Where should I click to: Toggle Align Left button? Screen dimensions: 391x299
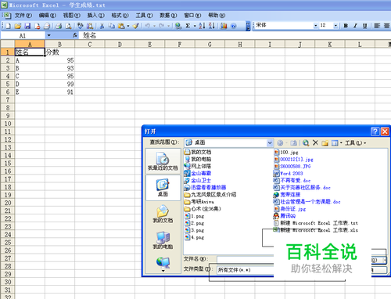tap(377, 26)
